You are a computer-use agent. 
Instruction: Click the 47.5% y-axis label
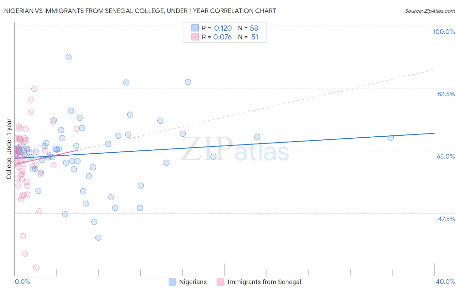tap(446, 219)
